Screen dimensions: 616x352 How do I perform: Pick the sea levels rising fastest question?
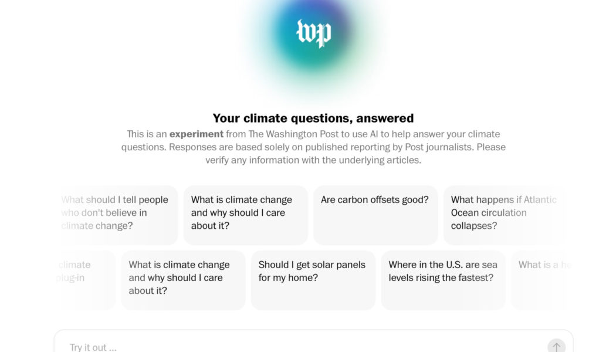pos(443,280)
